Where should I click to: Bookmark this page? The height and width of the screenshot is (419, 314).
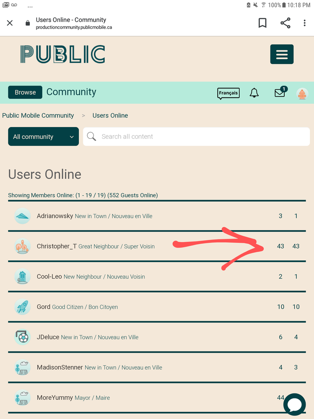coord(262,23)
